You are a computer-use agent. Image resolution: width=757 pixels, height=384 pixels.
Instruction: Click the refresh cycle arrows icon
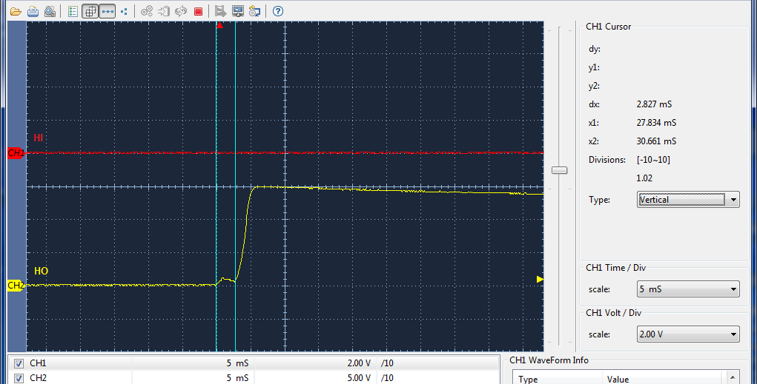(x=181, y=11)
